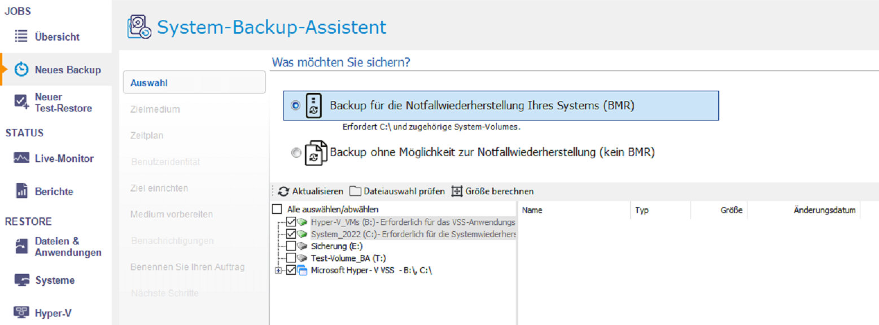Expand the Microsoft Hyper-V VSS node
This screenshot has height=325, width=879.
pyautogui.click(x=278, y=270)
